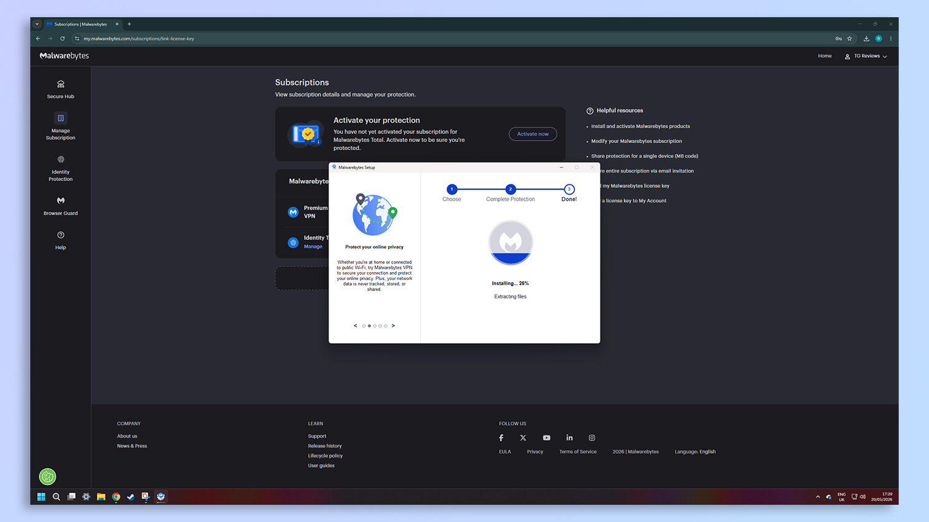Open Identity Protection in the sidebar
The height and width of the screenshot is (522, 929).
(60, 168)
